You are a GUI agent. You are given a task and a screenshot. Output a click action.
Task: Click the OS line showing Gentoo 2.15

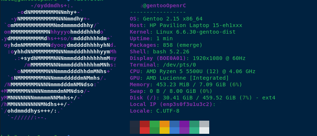166,19
